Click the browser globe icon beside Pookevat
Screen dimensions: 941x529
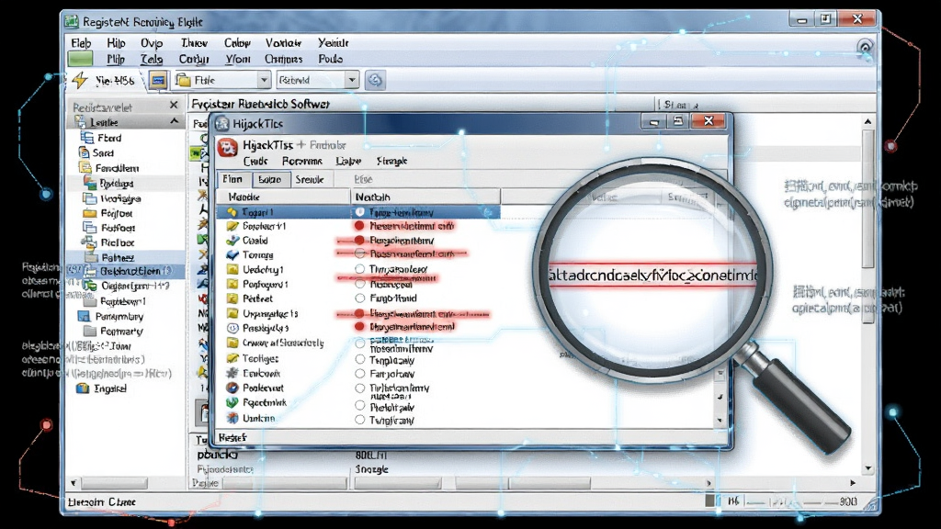[232, 388]
